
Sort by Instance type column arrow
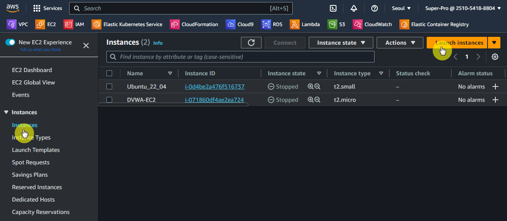(x=381, y=73)
